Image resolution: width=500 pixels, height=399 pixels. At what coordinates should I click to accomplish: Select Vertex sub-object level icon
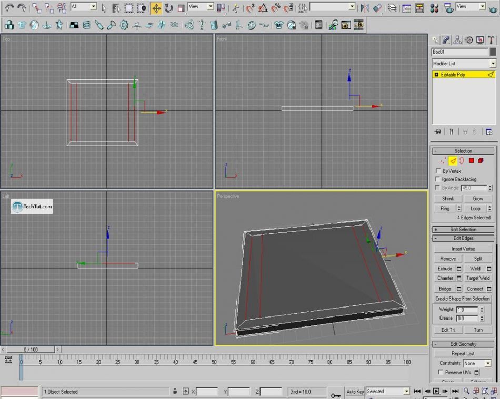coord(443,160)
